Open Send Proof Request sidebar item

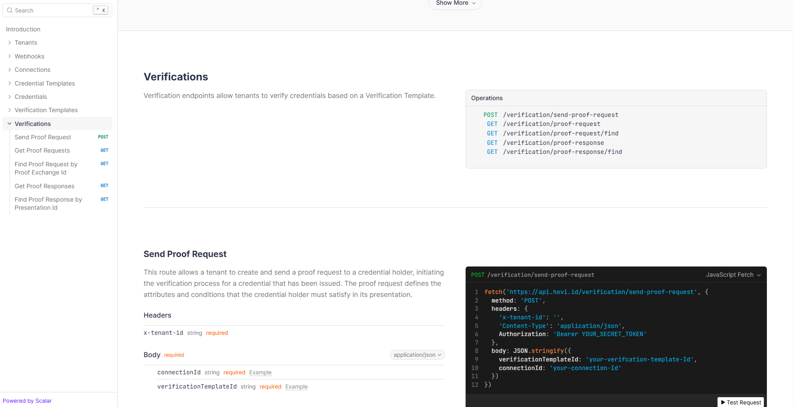pyautogui.click(x=43, y=137)
